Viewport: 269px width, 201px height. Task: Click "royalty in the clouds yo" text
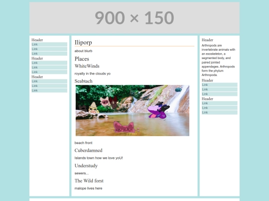click(93, 73)
